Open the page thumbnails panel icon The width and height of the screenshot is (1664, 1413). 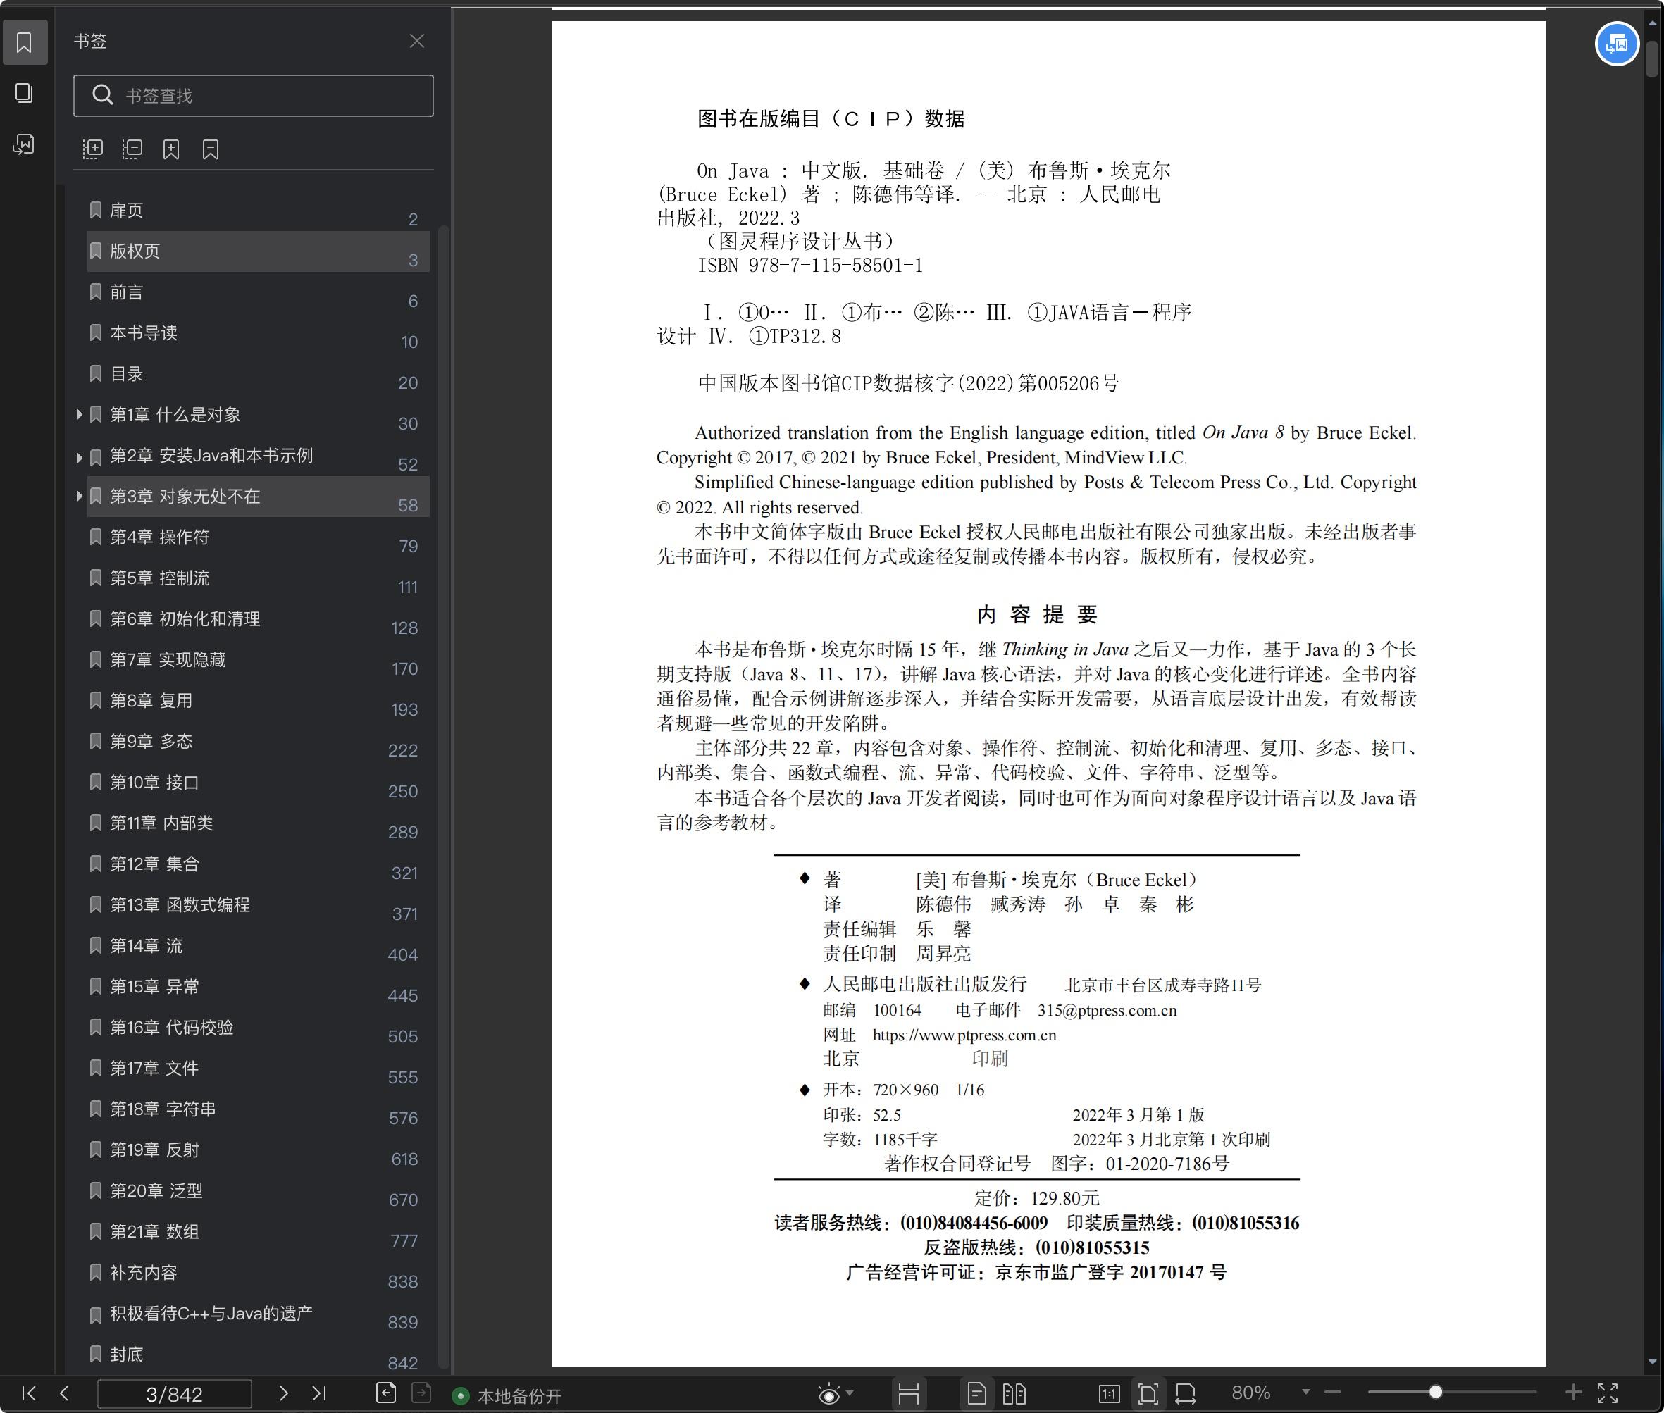24,93
